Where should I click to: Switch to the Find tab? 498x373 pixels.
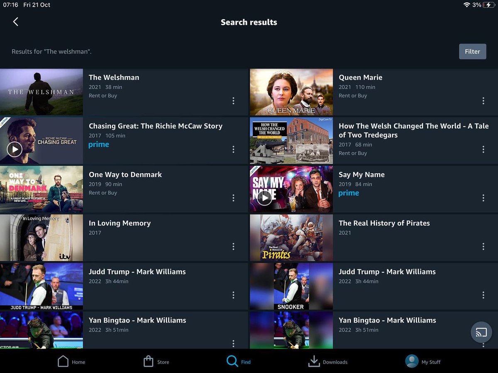(x=239, y=361)
